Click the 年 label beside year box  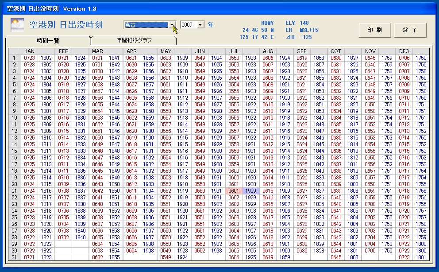[x=211, y=25]
